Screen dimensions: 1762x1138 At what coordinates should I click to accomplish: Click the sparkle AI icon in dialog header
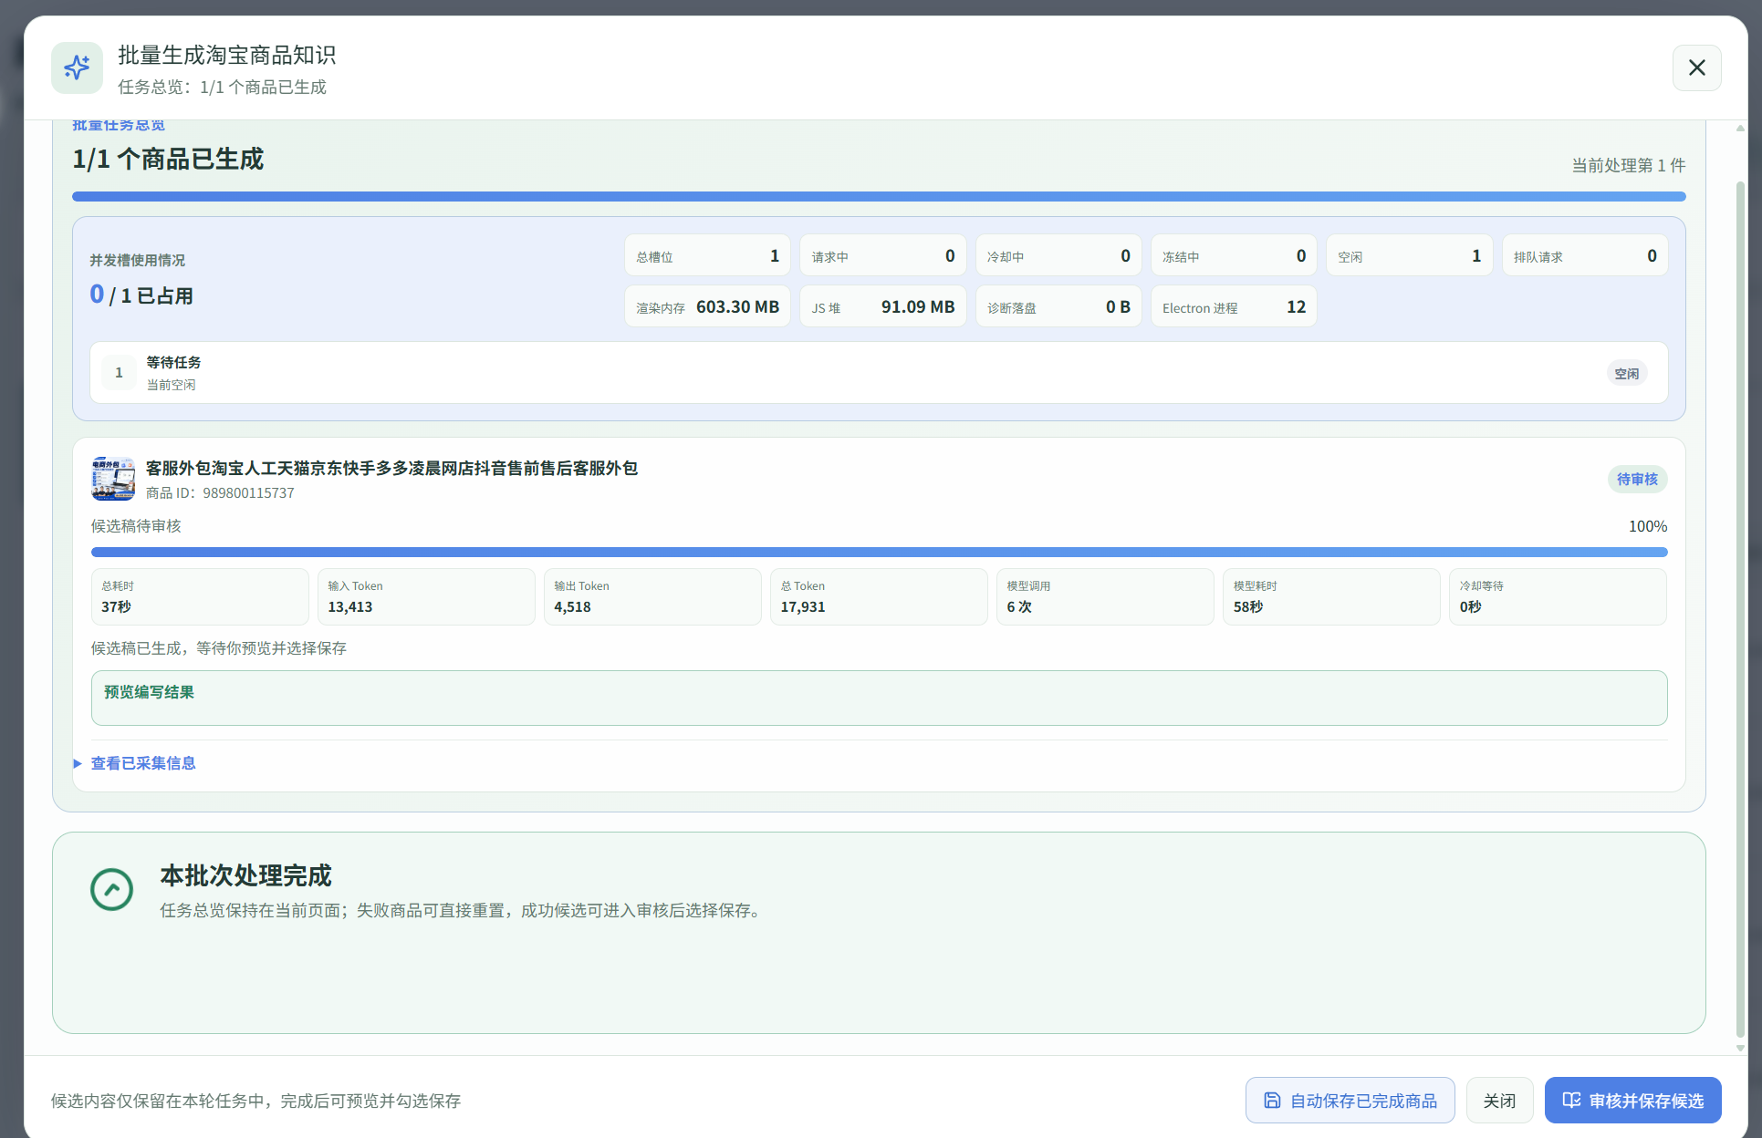77,67
